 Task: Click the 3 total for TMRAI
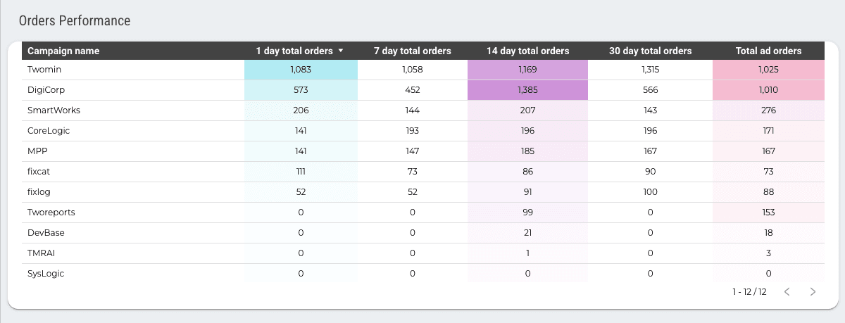768,253
